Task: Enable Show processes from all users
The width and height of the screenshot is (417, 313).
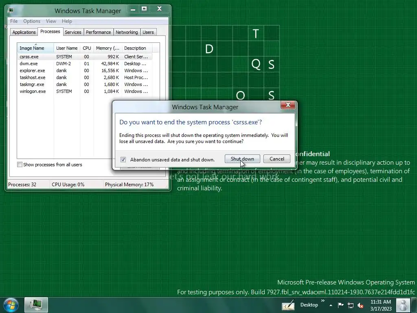Action: point(20,165)
